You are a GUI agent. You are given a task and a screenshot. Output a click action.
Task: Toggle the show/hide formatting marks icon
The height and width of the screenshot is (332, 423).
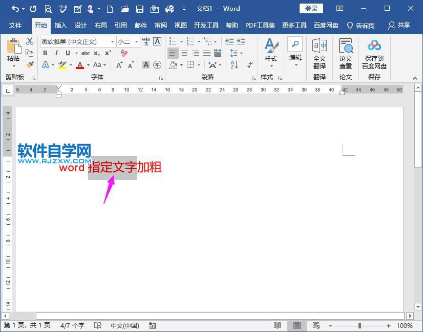pos(249,65)
